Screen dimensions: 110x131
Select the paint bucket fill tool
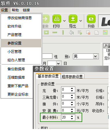[71, 33]
